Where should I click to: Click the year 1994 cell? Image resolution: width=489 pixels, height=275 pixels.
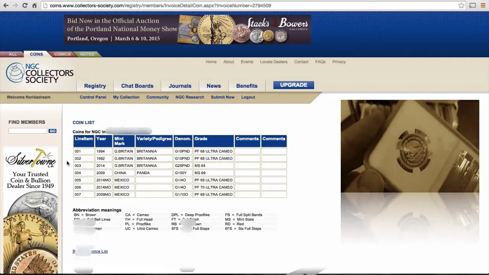tap(104, 151)
